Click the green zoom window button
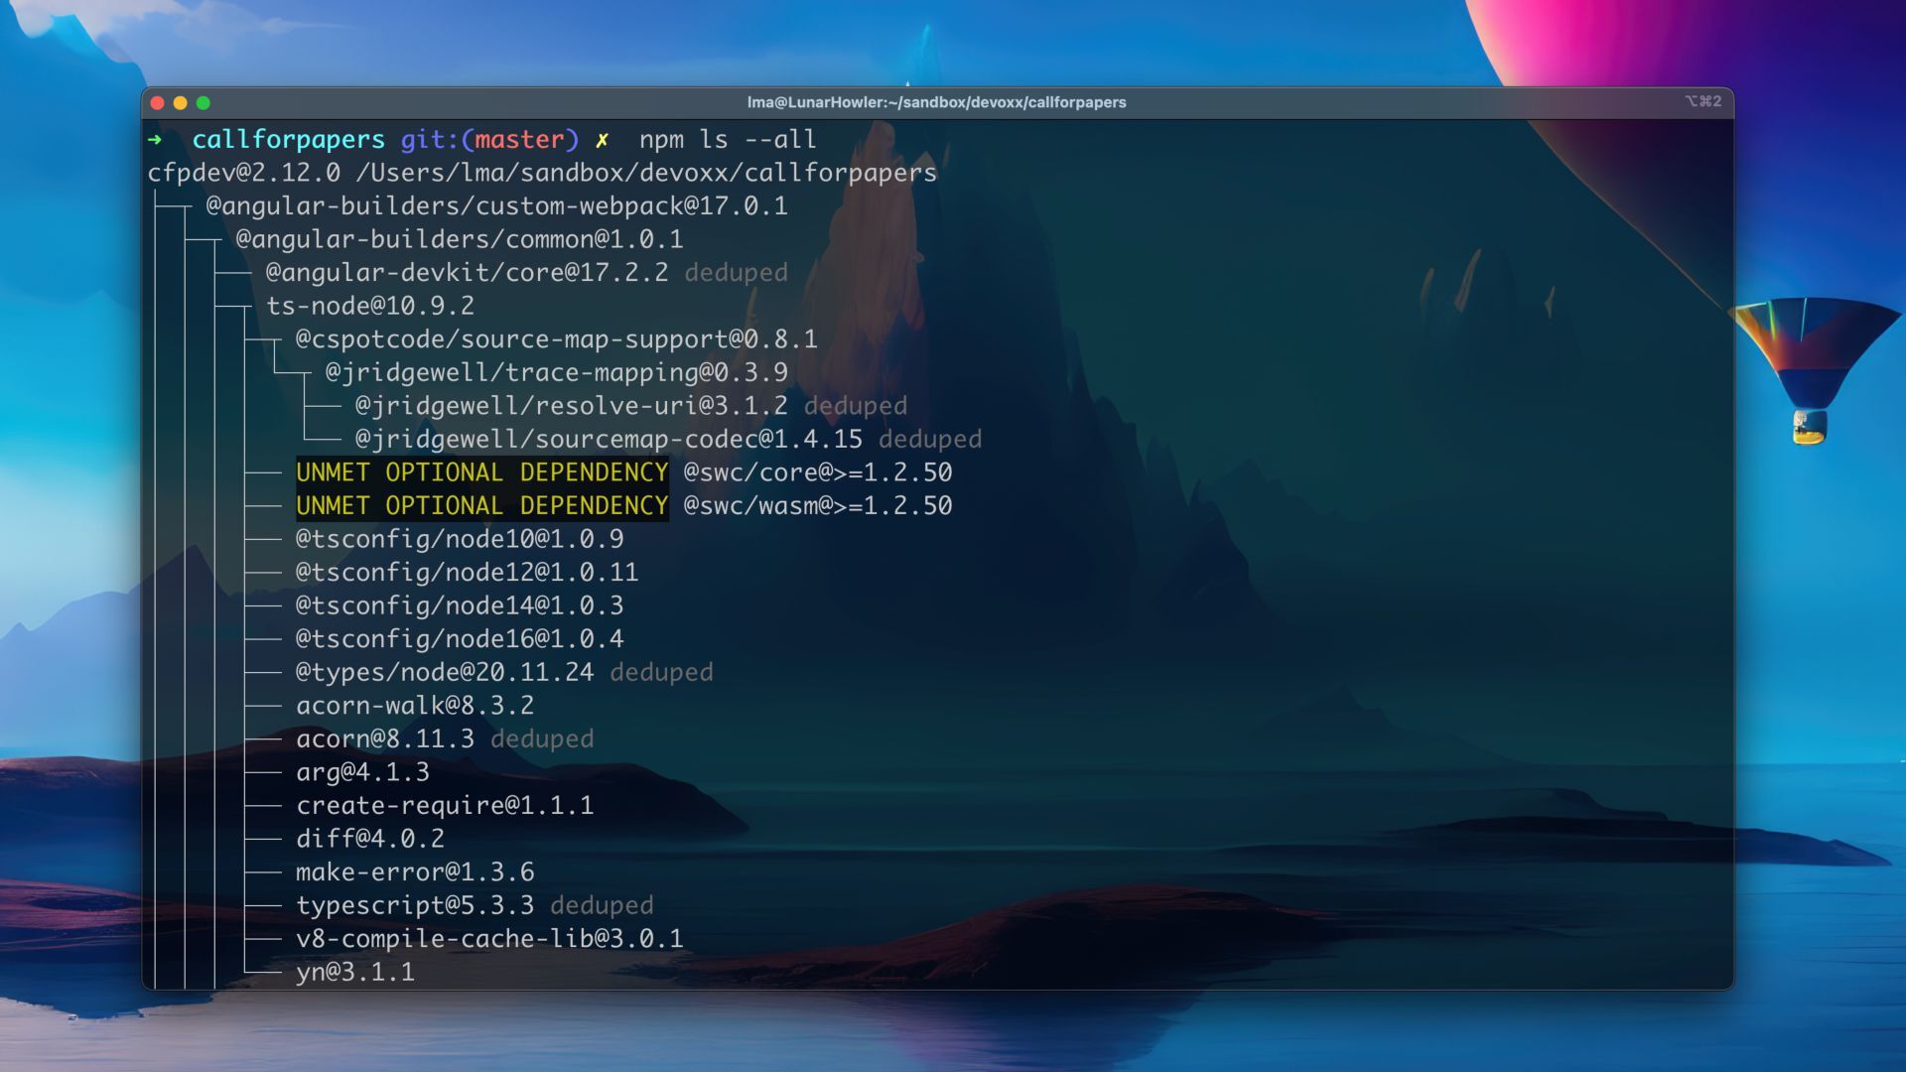 [x=204, y=102]
